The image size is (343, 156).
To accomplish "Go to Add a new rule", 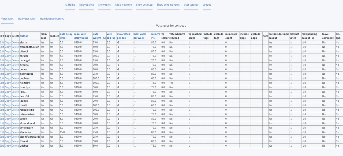I will coord(123,5).
